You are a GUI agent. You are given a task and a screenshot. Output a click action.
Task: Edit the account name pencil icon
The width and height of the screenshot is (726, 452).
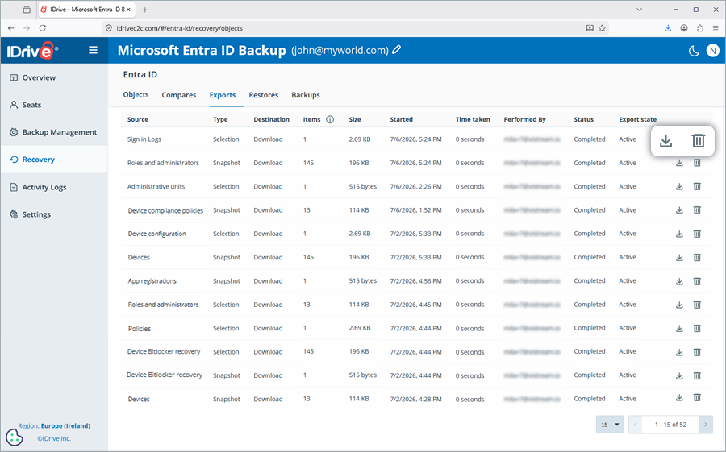pyautogui.click(x=397, y=49)
